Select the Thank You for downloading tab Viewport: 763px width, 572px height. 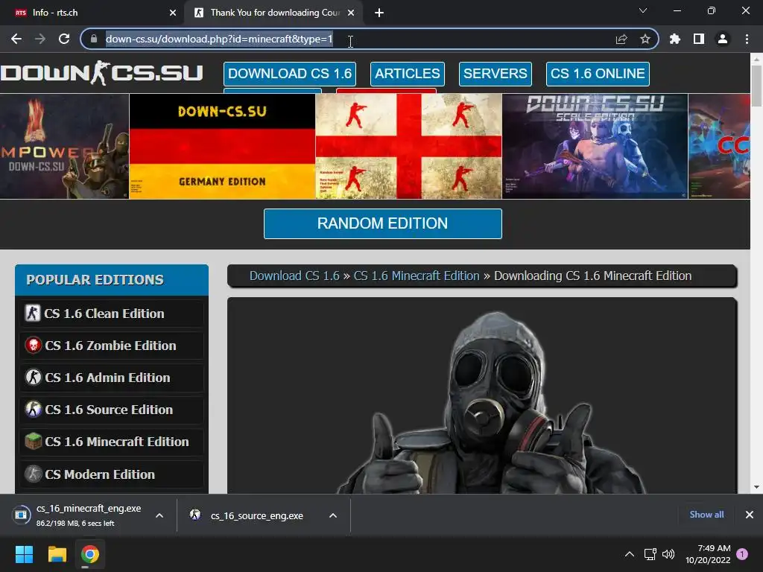275,13
